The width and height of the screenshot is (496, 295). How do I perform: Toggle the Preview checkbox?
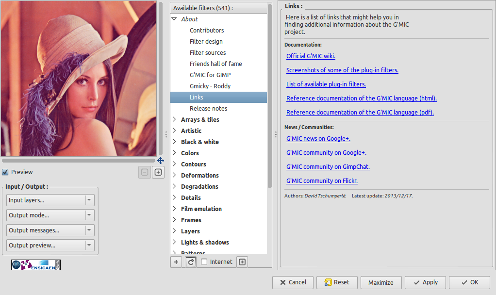tap(5, 172)
